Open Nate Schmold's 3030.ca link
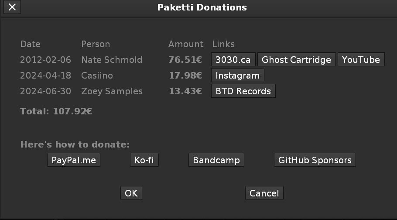The image size is (397, 220). 233,60
